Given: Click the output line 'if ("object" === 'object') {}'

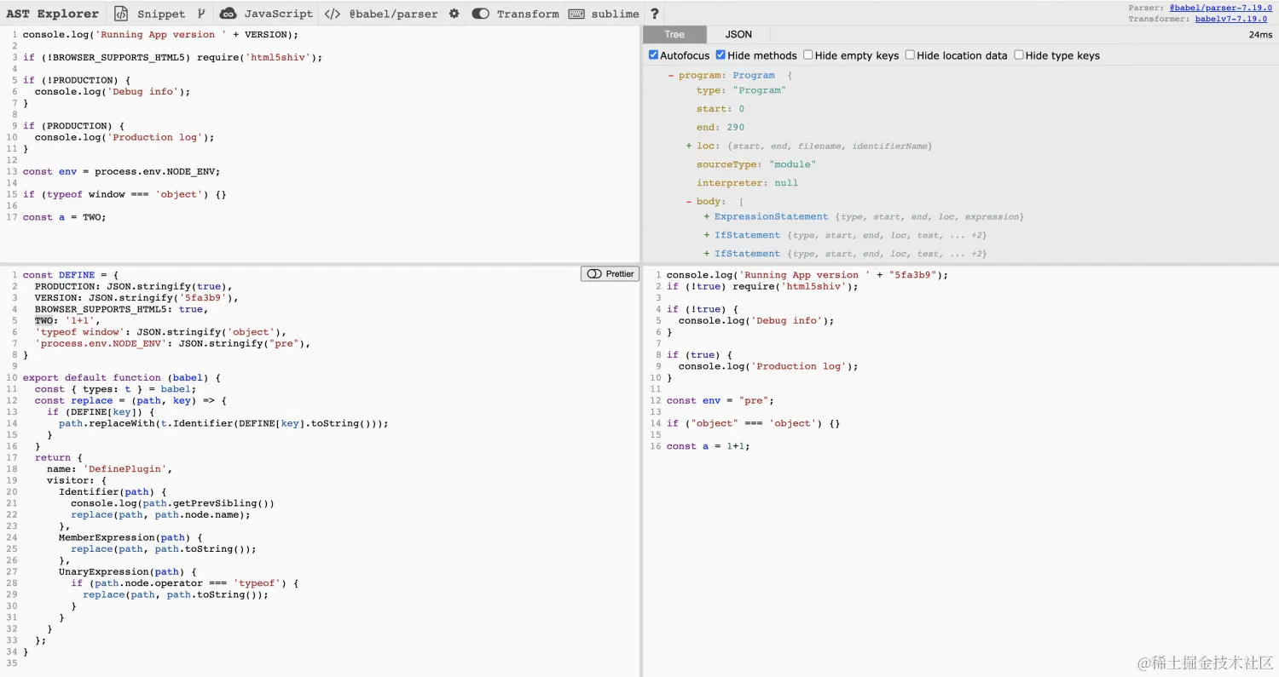Looking at the screenshot, I should click(753, 423).
